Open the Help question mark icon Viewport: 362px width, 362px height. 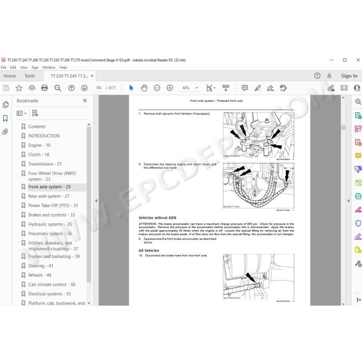pos(317,76)
